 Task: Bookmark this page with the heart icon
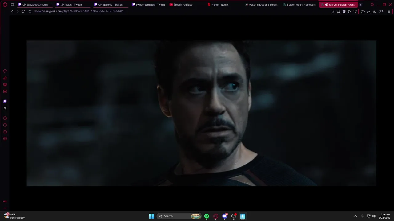[355, 11]
